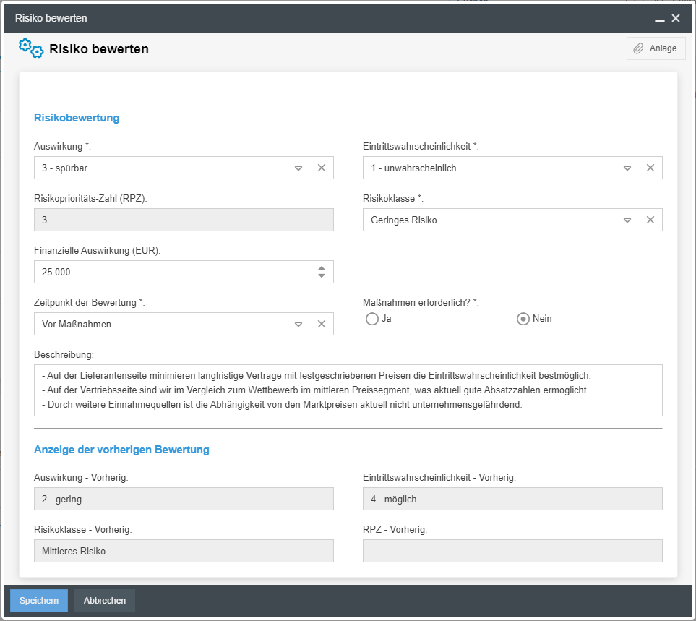Close the Risiko bewerten dialog
Viewport: 696px width, 621px height.
tap(676, 18)
